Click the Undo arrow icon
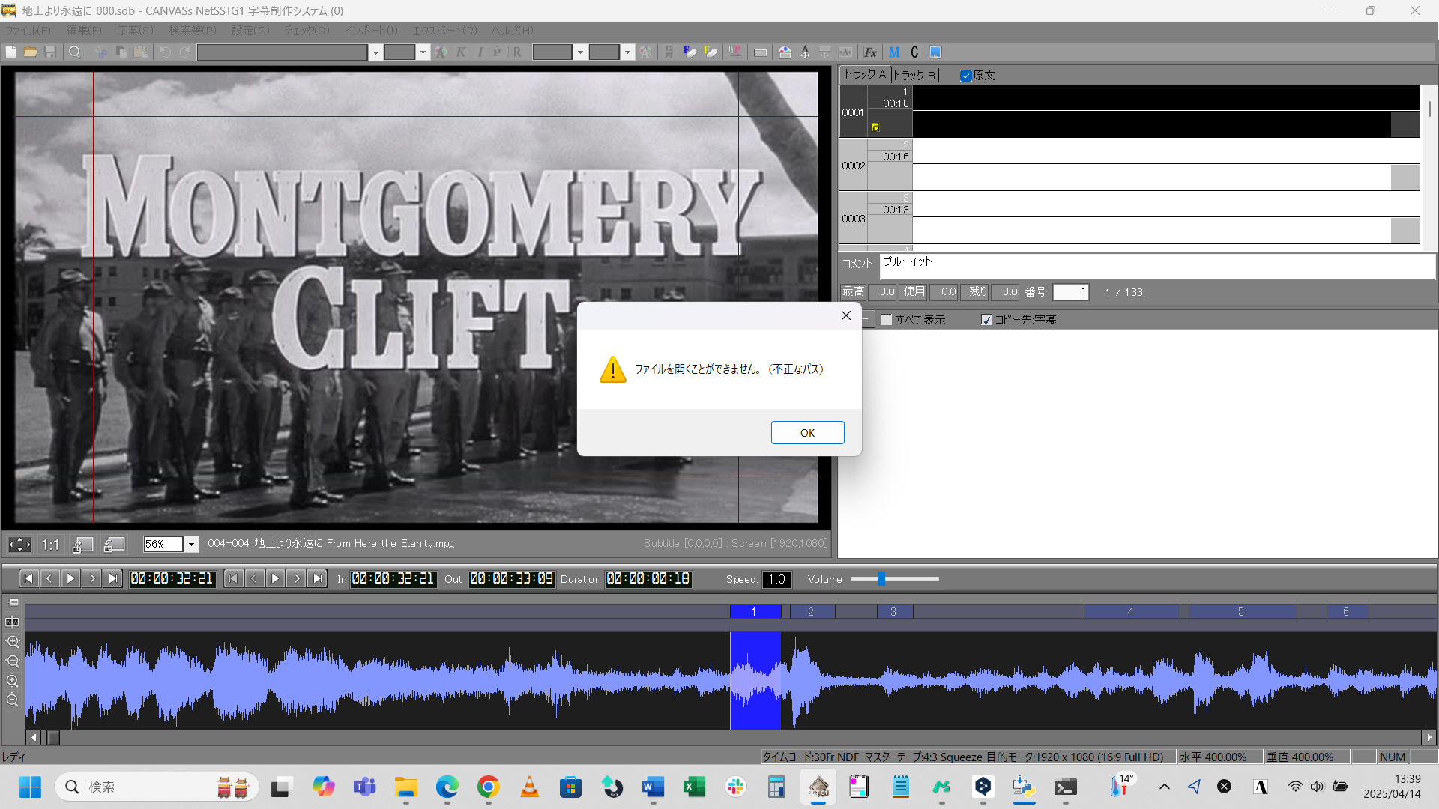1439x809 pixels. coord(165,52)
